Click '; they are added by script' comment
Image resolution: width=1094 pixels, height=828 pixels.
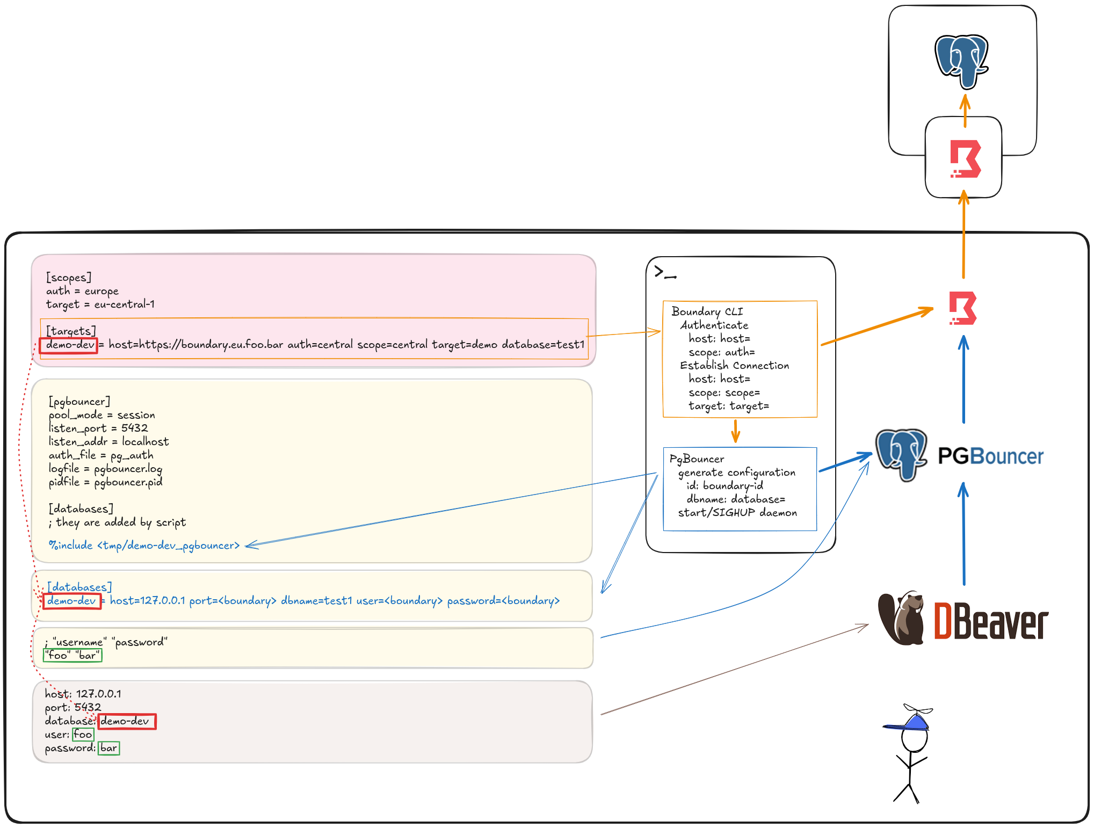click(x=117, y=522)
